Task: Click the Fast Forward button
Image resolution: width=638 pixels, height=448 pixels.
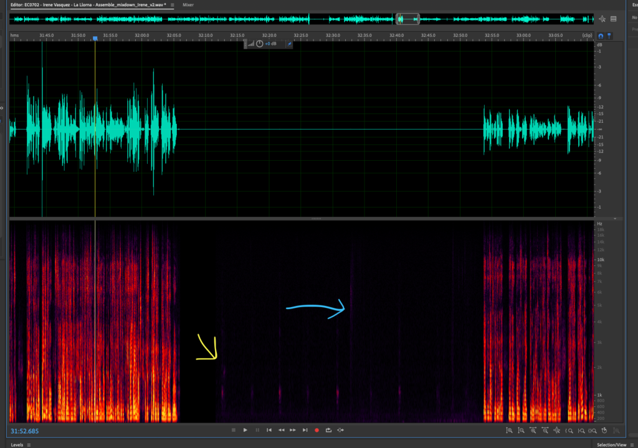Action: click(293, 430)
